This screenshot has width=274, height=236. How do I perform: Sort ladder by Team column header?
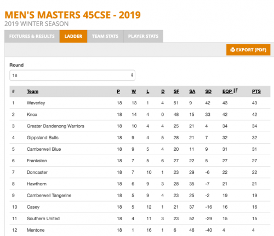pyautogui.click(x=32, y=91)
